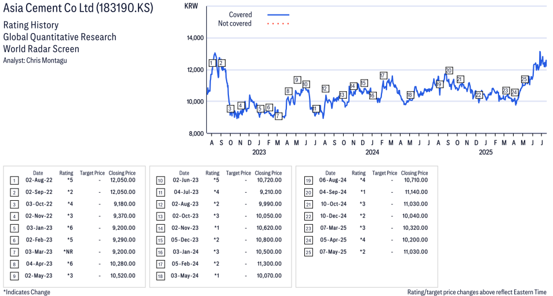Click the red dotted Not covered legend line
This screenshot has height=296, width=553.
278,24
